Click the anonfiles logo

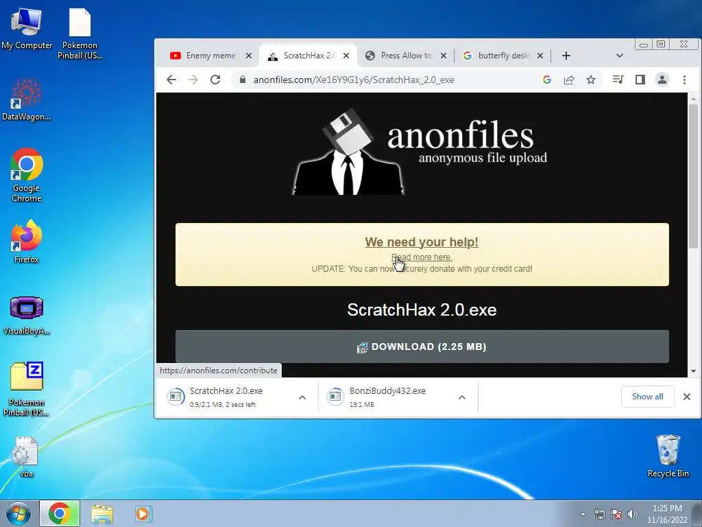[x=420, y=150]
